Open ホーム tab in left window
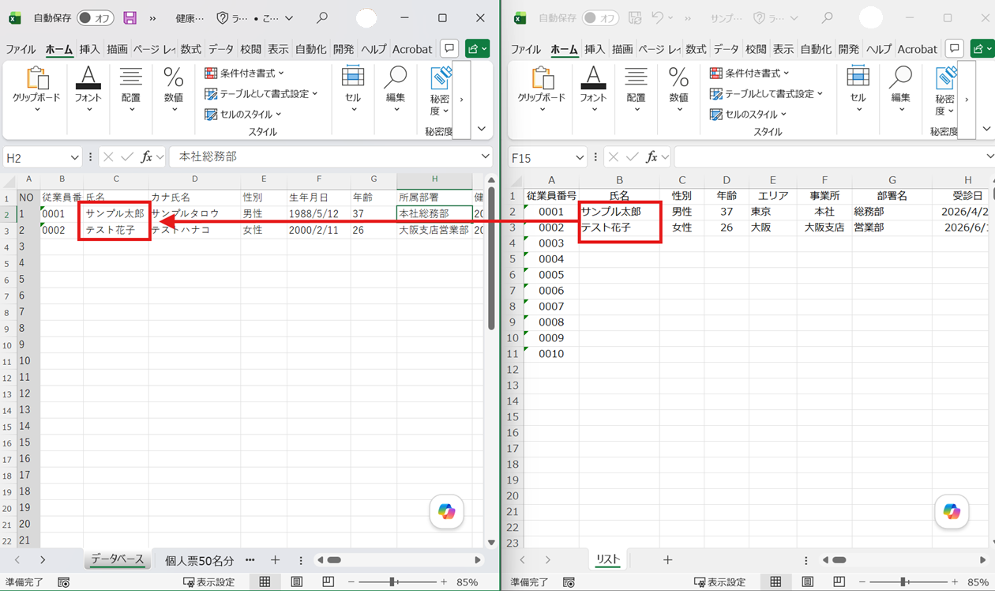 point(59,49)
